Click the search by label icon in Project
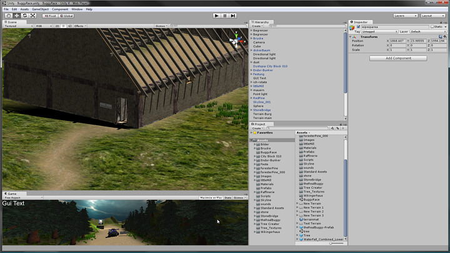This screenshot has height=253, width=450. point(337,128)
